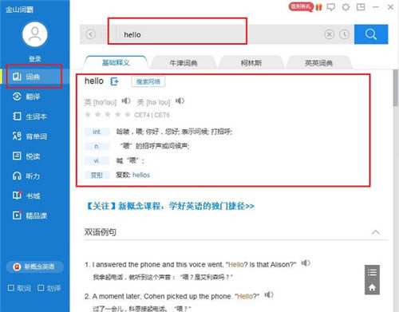Open the 听力 headphones section
The image size is (399, 312).
26,176
